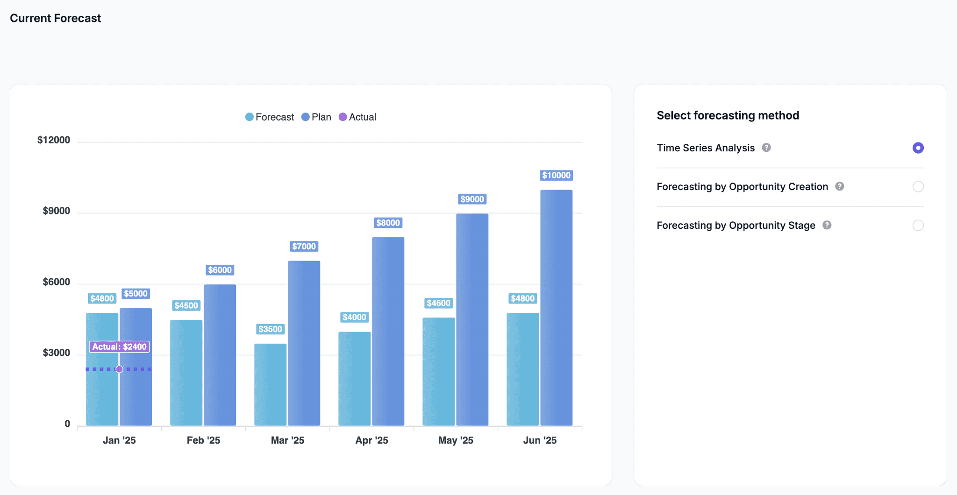Select Forecasting by Opportunity Creation method
Screen dimensions: 957x495
point(917,186)
